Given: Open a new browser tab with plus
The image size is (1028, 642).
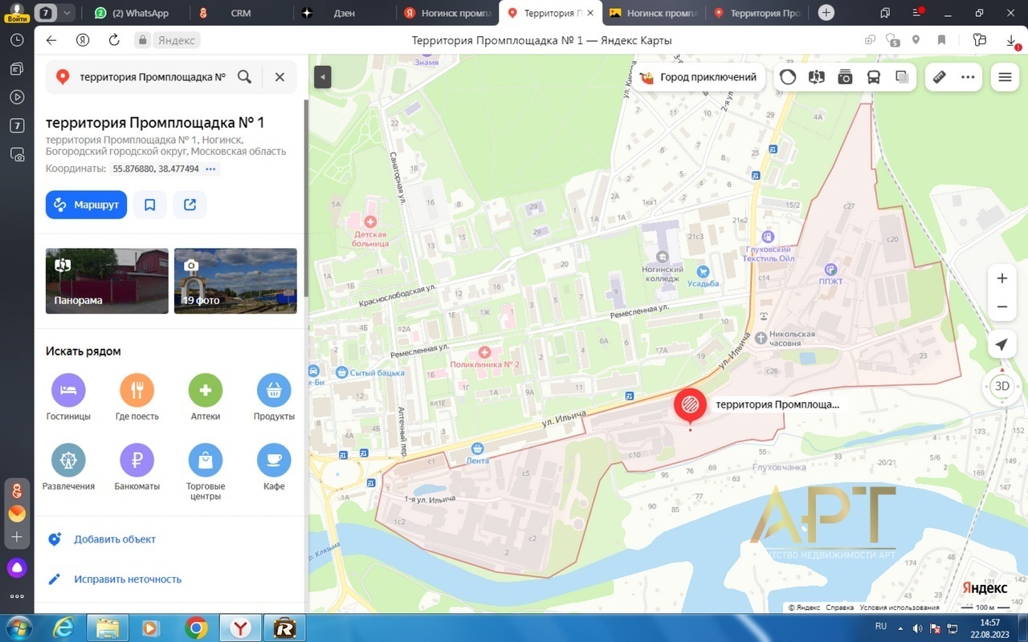Looking at the screenshot, I should (x=826, y=13).
